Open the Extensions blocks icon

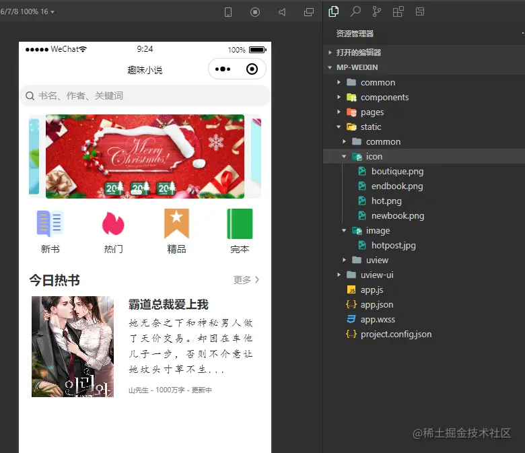pyautogui.click(x=398, y=11)
